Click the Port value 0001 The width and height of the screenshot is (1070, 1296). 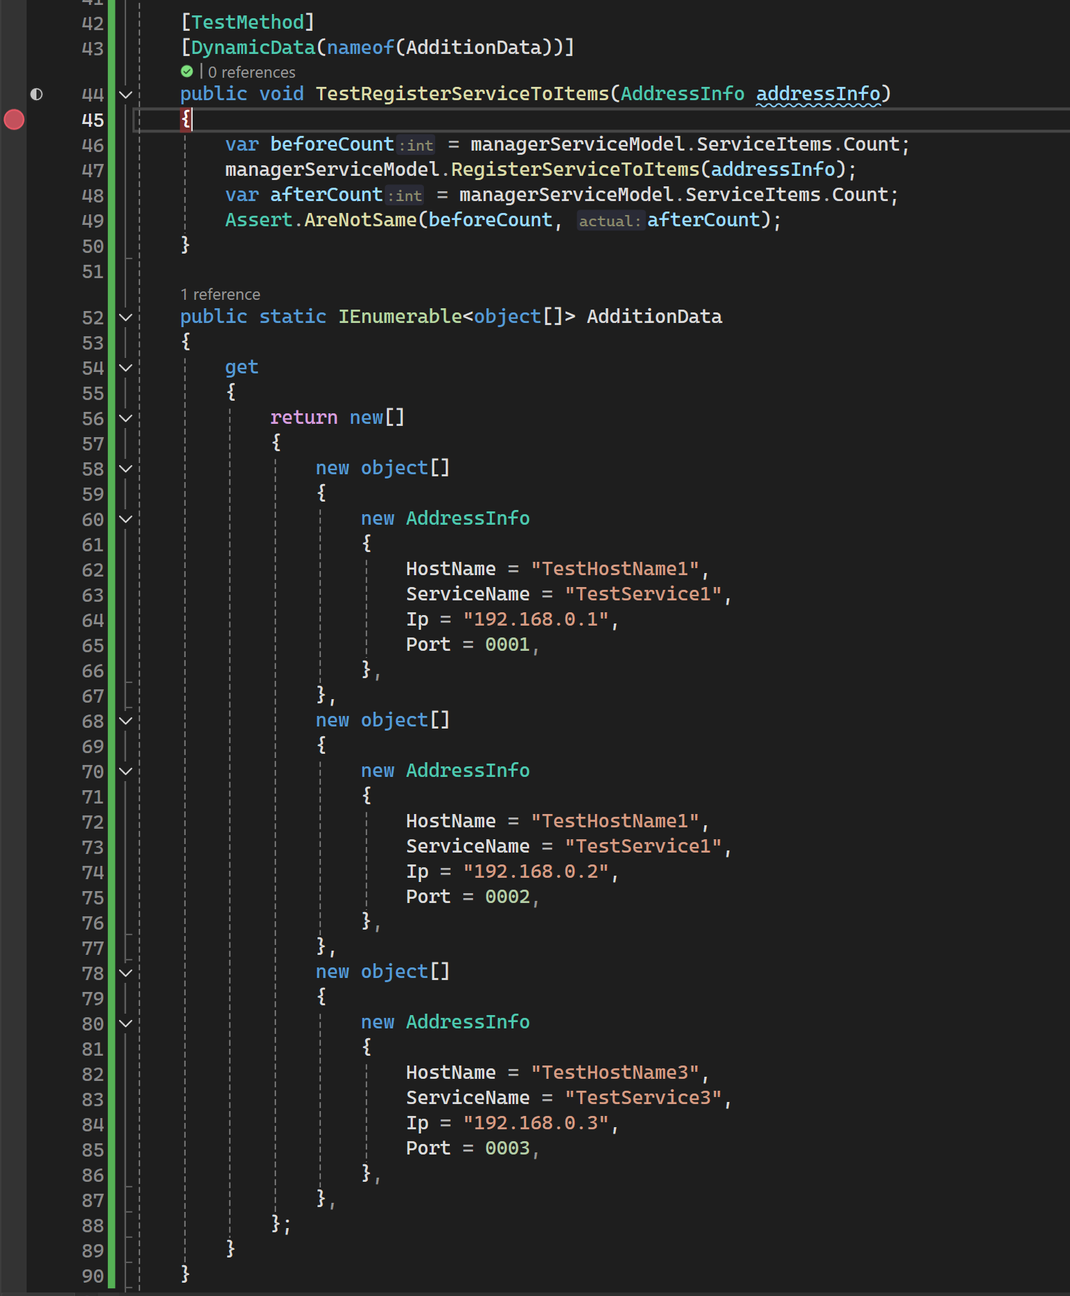[507, 644]
